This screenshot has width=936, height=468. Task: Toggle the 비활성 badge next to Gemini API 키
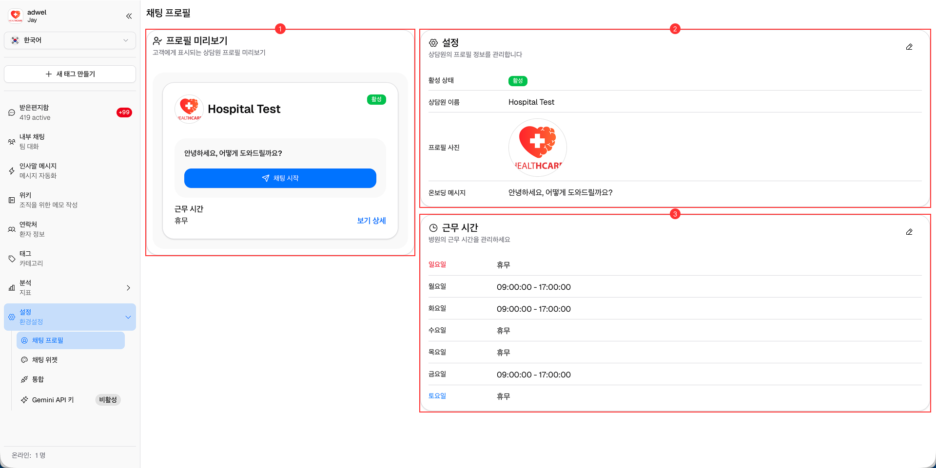click(x=108, y=399)
